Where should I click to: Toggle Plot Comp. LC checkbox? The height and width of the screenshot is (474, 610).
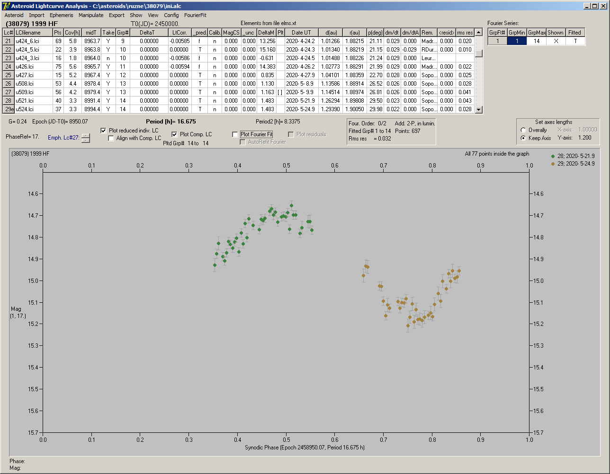[x=174, y=134]
